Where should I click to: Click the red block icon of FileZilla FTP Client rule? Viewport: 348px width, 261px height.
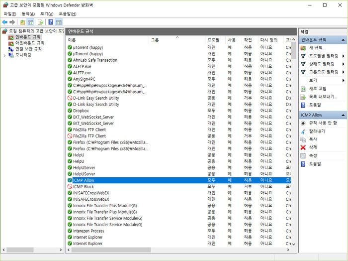pos(70,136)
